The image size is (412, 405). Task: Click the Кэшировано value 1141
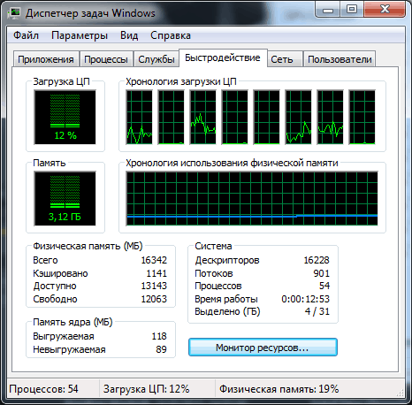156,273
